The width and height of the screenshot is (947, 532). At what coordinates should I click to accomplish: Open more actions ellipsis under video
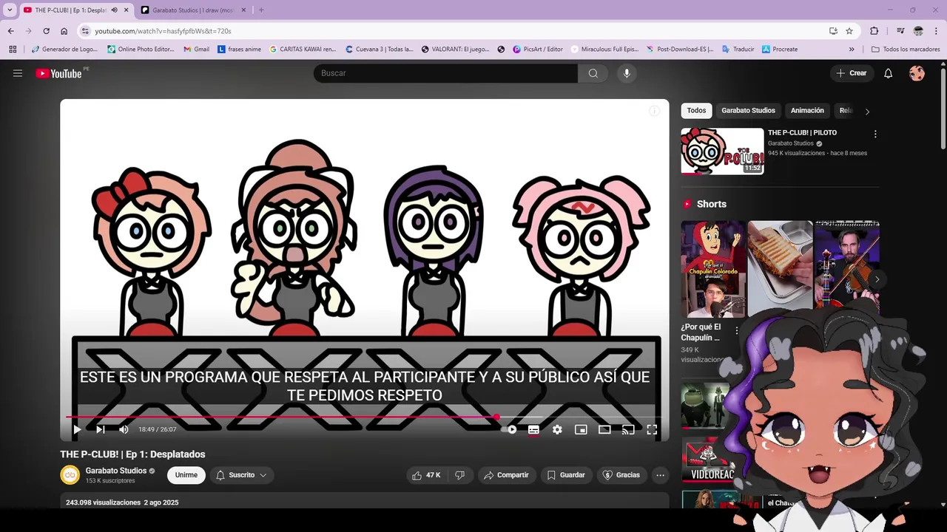(x=660, y=475)
